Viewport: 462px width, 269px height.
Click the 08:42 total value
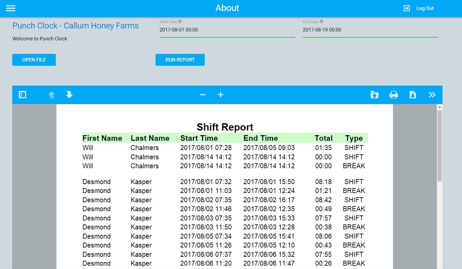click(324, 200)
